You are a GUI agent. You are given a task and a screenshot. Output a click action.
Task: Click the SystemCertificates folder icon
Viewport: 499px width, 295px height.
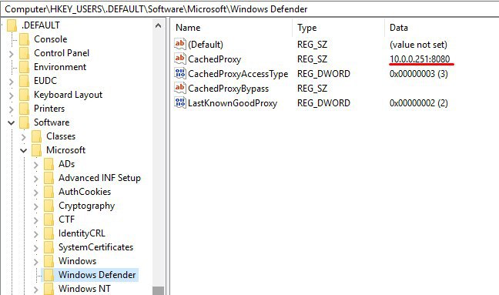coord(49,247)
